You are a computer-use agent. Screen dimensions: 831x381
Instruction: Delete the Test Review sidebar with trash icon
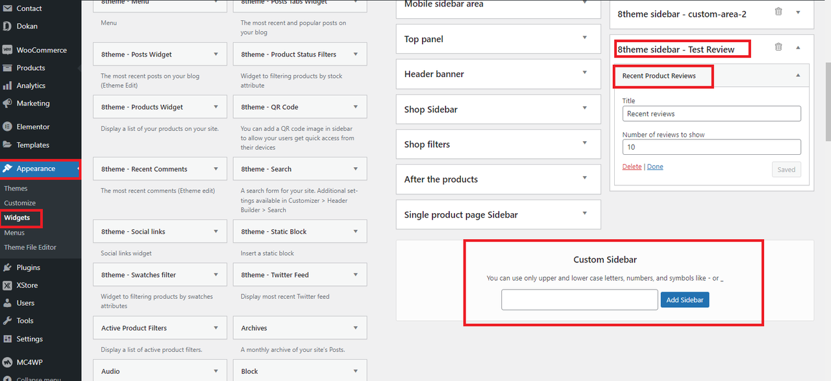(778, 47)
